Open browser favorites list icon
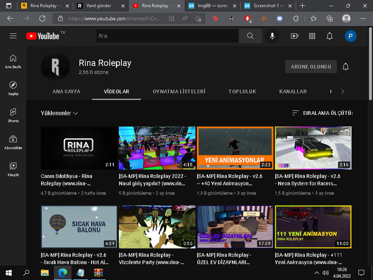The width and height of the screenshot is (373, 280). (314, 18)
